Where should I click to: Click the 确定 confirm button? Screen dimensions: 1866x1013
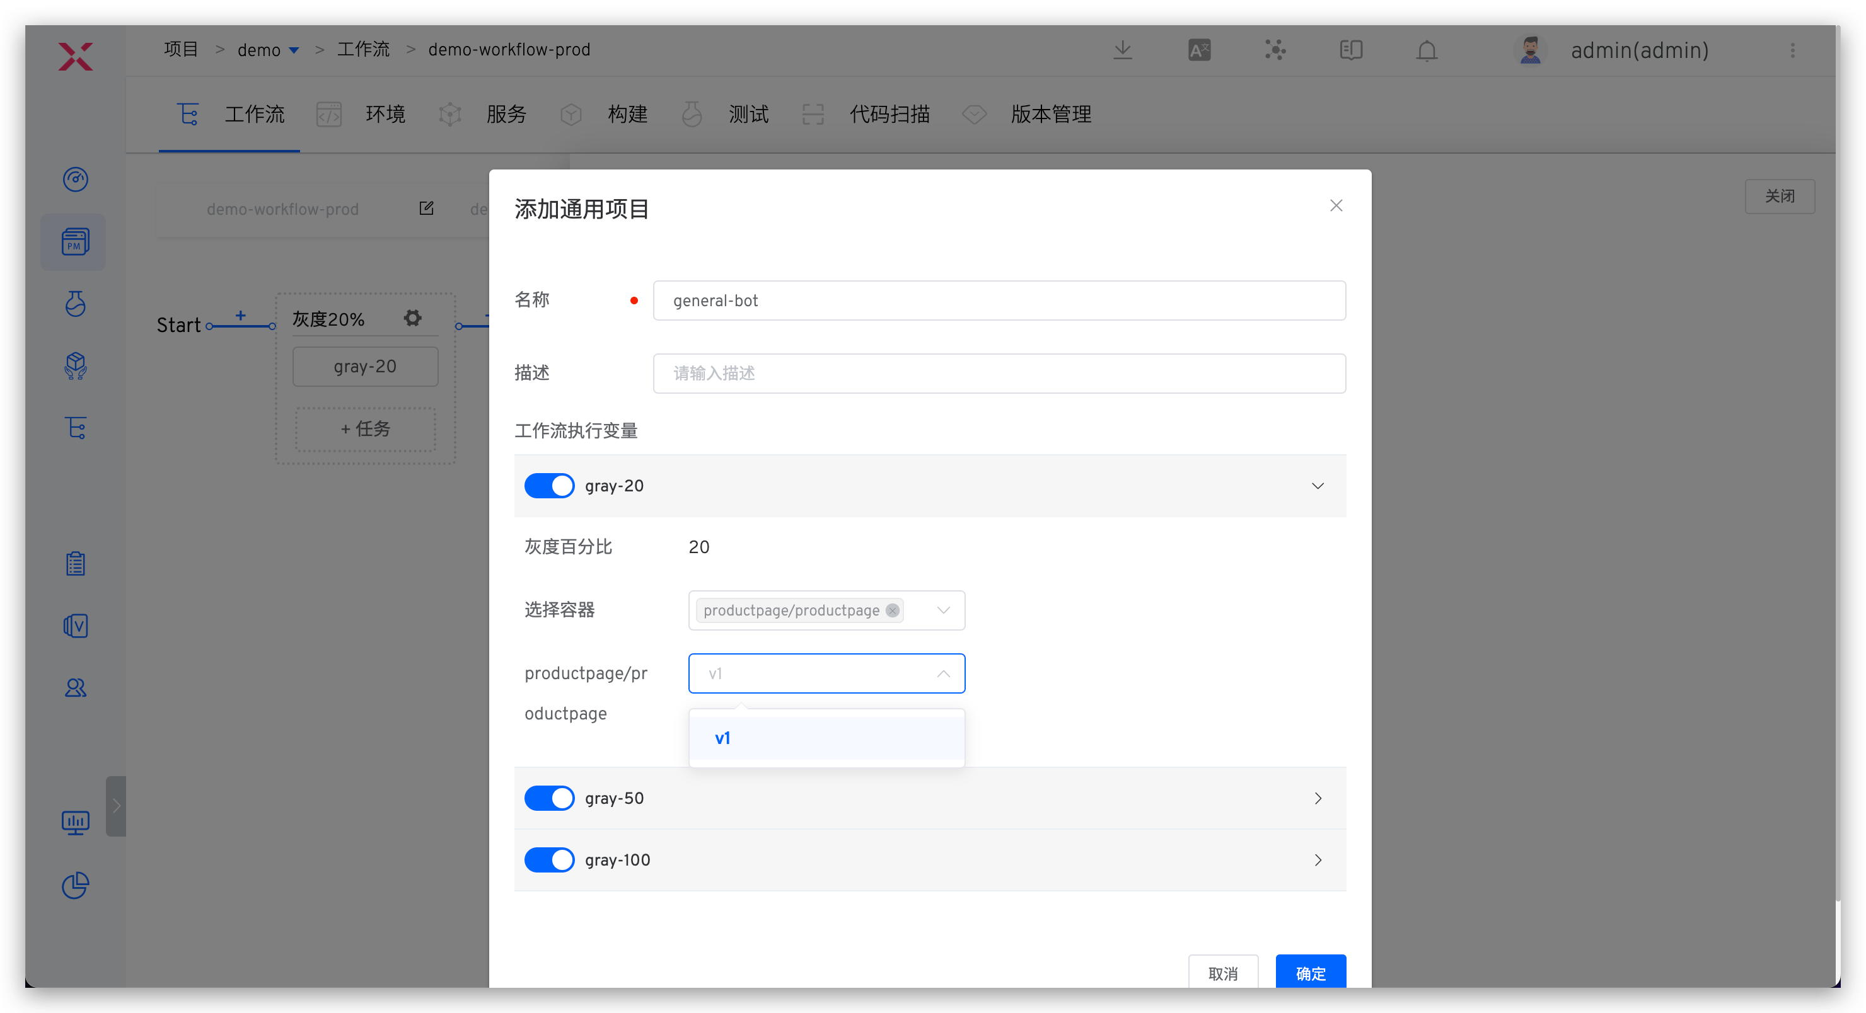coord(1310,973)
